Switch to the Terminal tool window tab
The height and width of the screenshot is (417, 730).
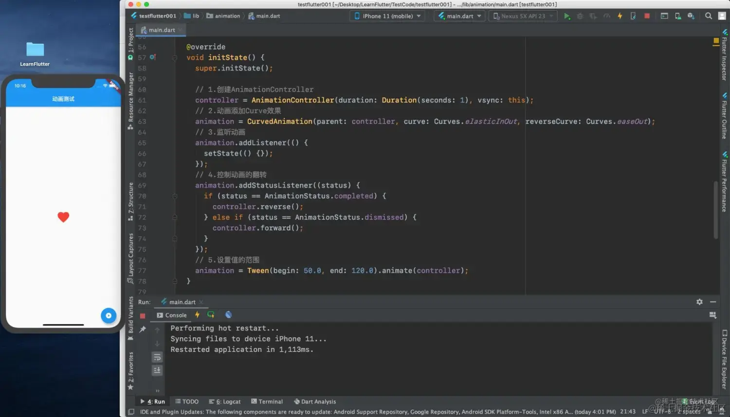(267, 401)
